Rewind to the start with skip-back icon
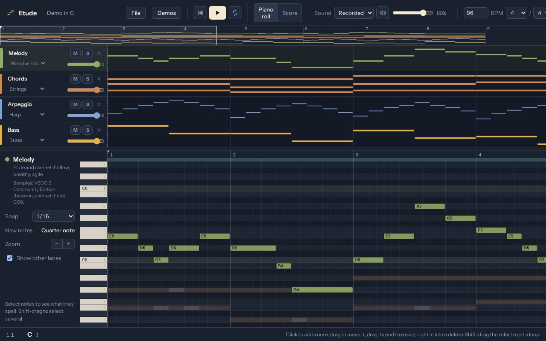This screenshot has height=341, width=546. 200,13
